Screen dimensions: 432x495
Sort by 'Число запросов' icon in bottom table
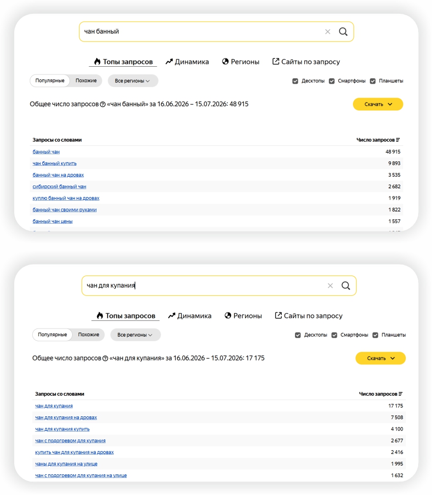click(x=400, y=394)
